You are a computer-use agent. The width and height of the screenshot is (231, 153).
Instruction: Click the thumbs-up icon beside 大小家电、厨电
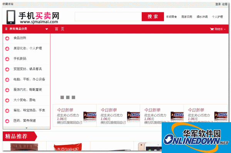pyautogui.click(x=7, y=100)
